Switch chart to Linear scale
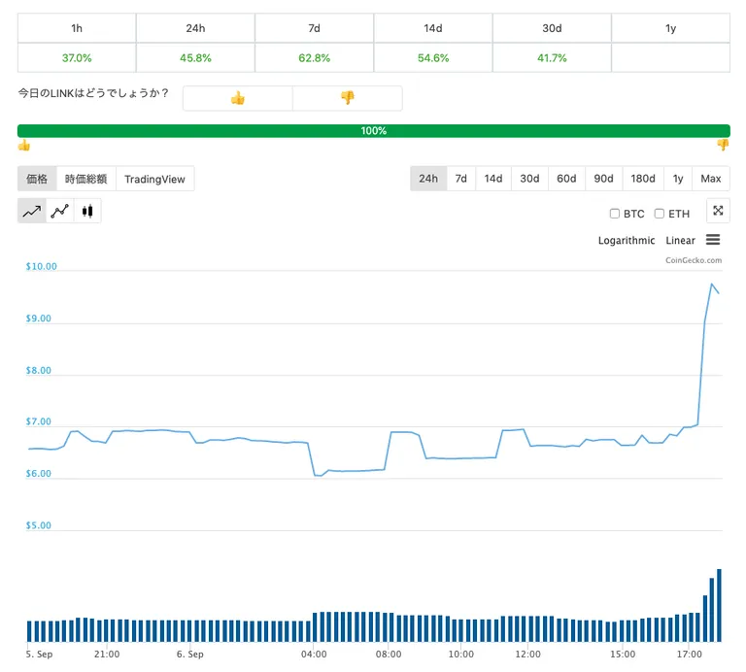Screen dimensions: 746x672 tap(680, 241)
